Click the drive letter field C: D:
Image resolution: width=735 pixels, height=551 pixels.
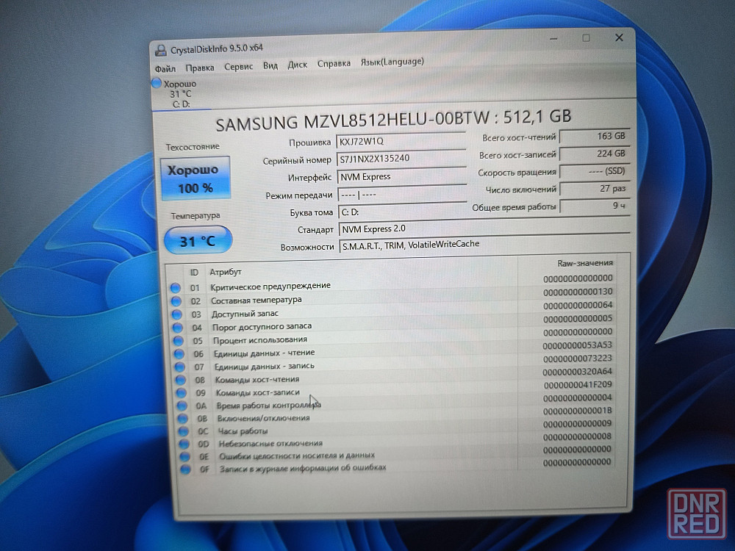point(403,212)
